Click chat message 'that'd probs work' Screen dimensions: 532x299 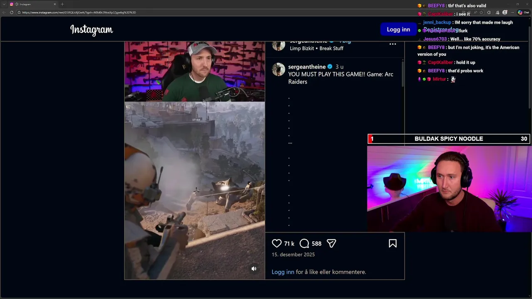pyautogui.click(x=465, y=71)
